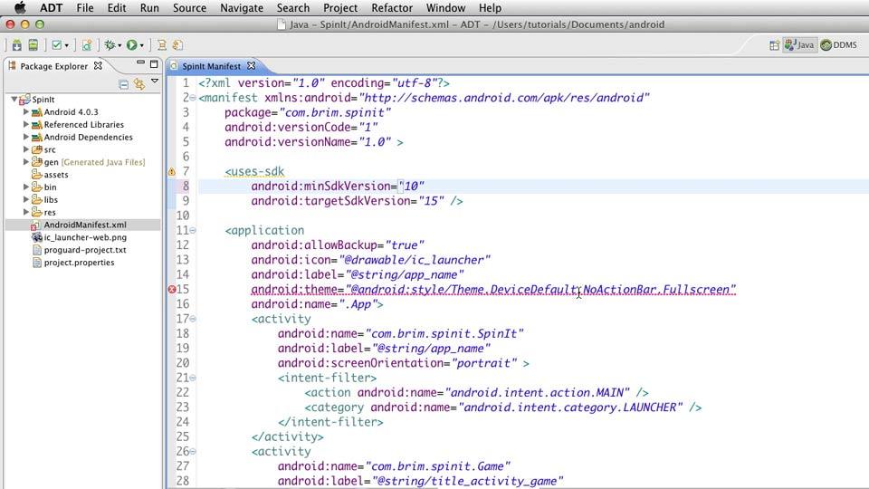
Task: Switch to the DDMS perspective
Action: click(839, 45)
